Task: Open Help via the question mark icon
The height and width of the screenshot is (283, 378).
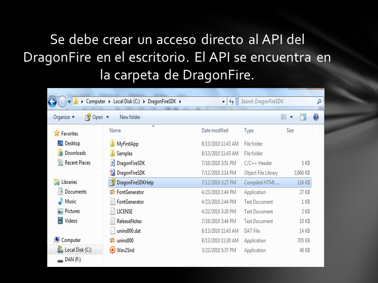Action: 316,117
